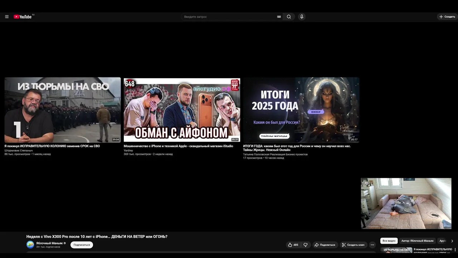Select the Автор: Яблочный Маньяк chip
The height and width of the screenshot is (258, 458).
tap(417, 241)
